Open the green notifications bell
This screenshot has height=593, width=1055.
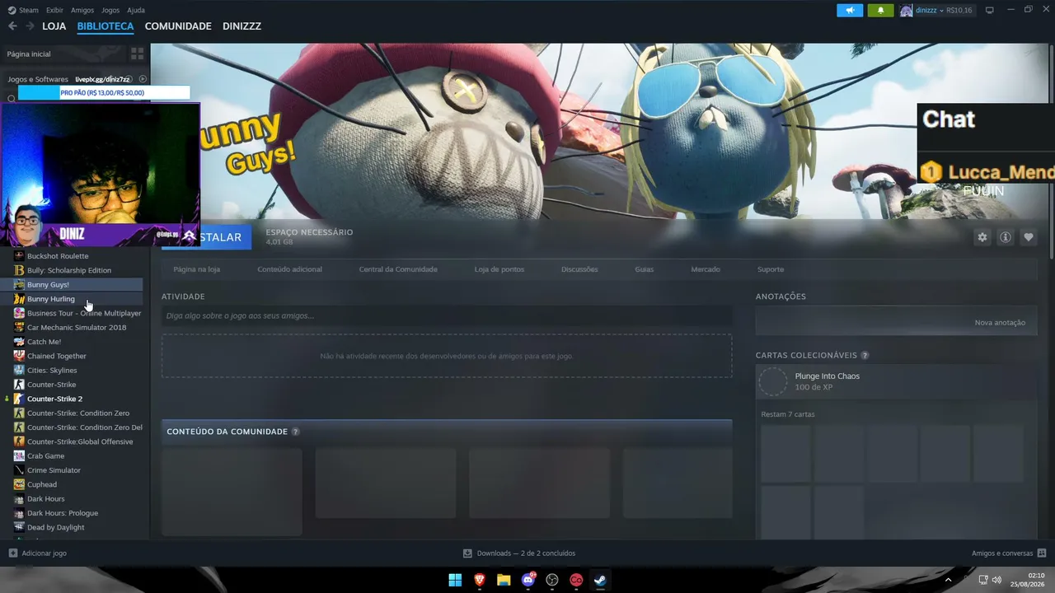[x=880, y=10]
